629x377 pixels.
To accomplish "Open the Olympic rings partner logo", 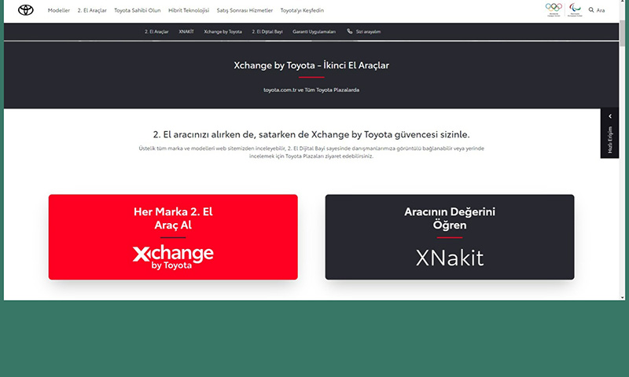I will [554, 9].
